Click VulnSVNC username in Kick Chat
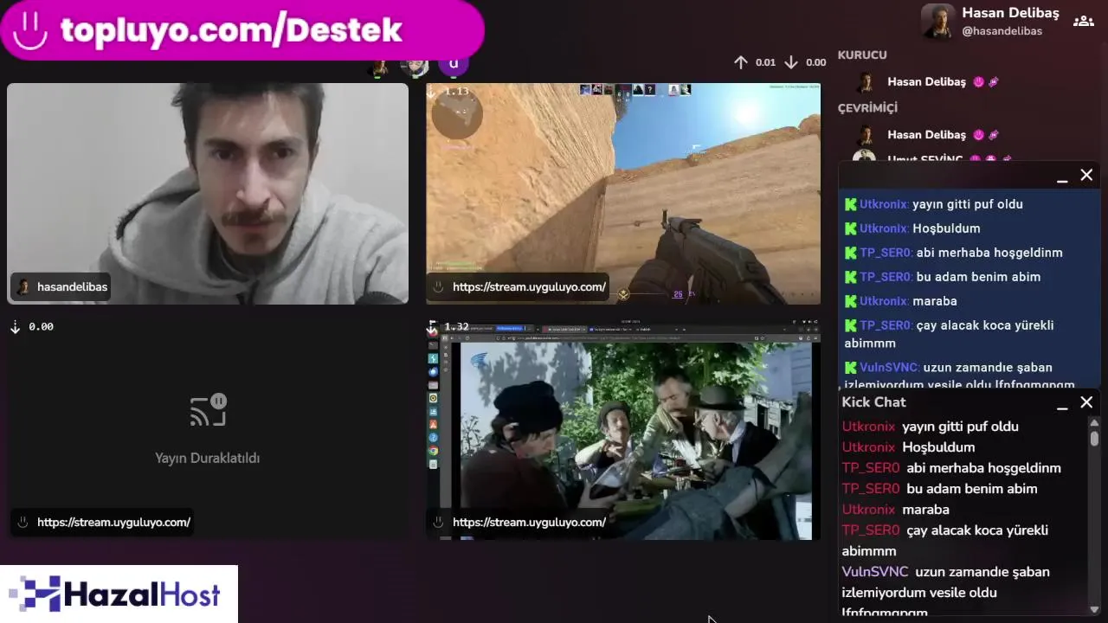1108x623 pixels. tap(875, 572)
